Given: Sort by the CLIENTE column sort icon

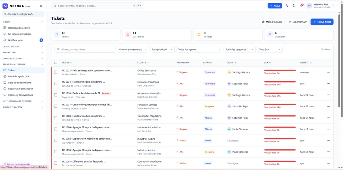Looking at the screenshot, I should [x=148, y=63].
